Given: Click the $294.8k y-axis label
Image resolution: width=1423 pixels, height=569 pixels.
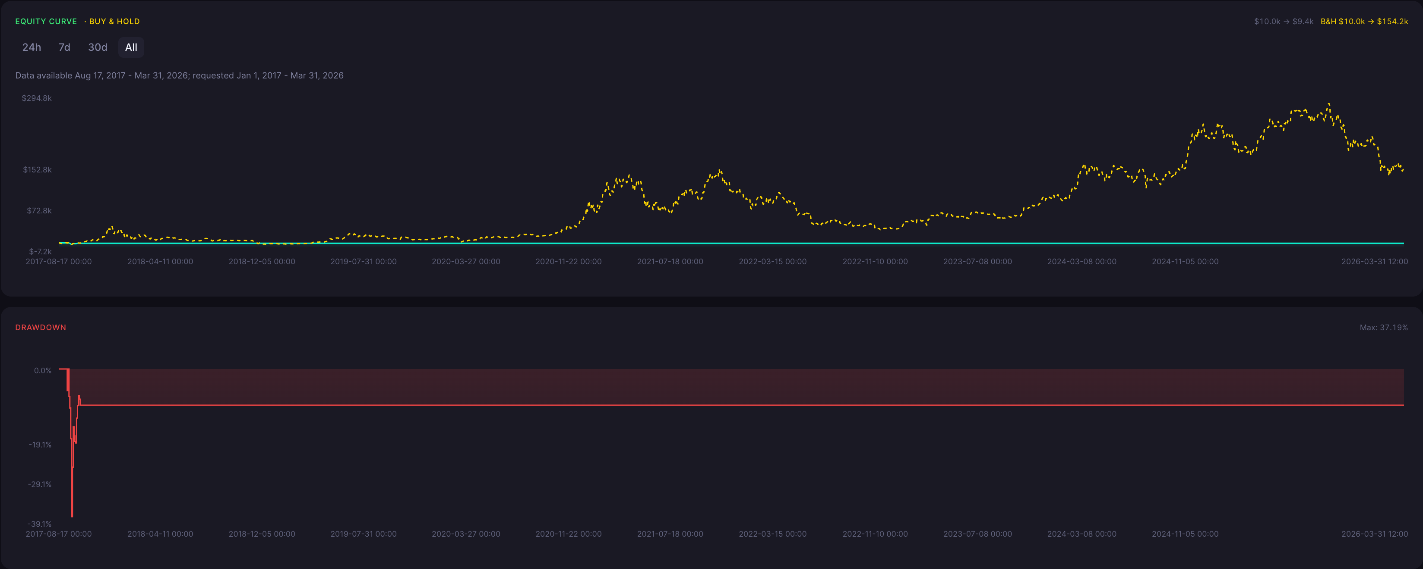Looking at the screenshot, I should 36,98.
